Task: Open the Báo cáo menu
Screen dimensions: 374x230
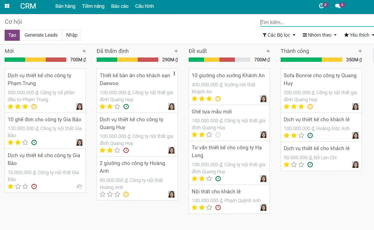Action: (x=120, y=6)
